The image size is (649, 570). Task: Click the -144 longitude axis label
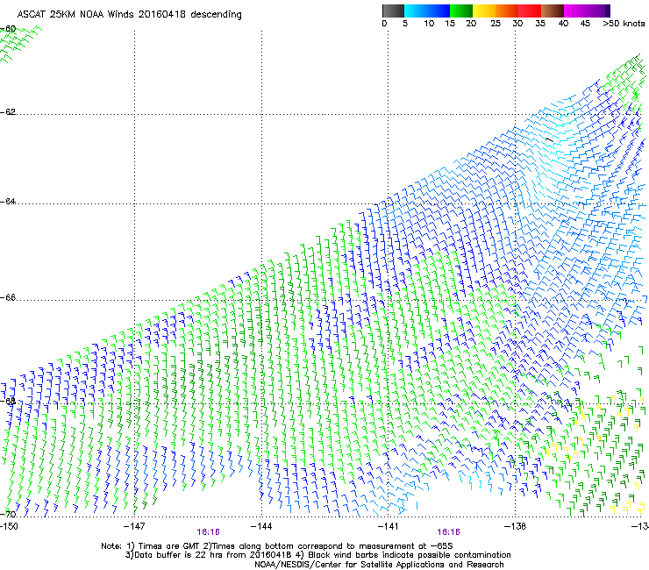[x=261, y=526]
